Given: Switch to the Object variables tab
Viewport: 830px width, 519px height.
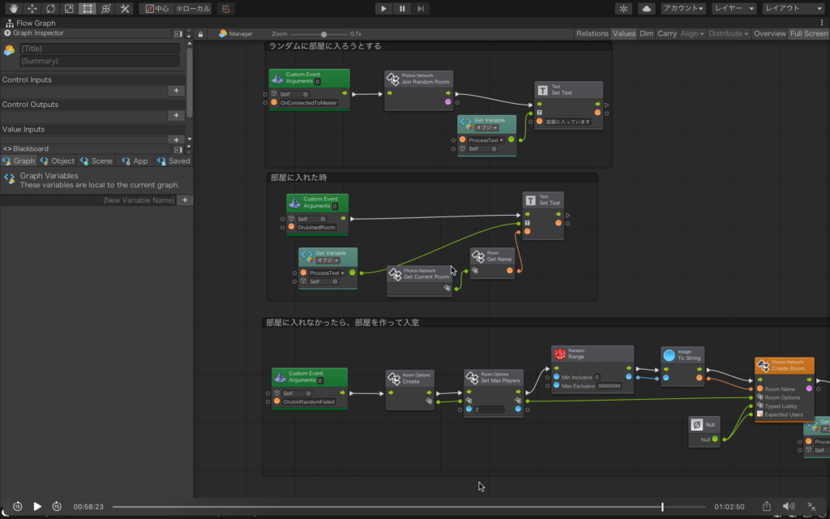Looking at the screenshot, I should click(x=58, y=161).
